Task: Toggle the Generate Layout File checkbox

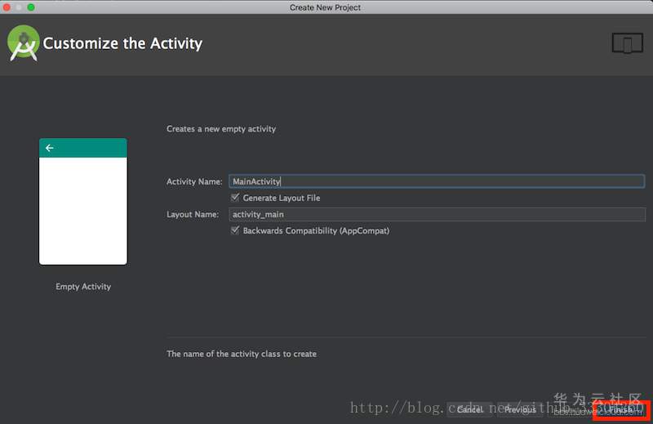Action: [x=235, y=197]
